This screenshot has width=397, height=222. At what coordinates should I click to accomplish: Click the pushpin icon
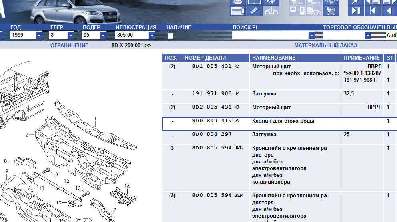(x=356, y=2)
